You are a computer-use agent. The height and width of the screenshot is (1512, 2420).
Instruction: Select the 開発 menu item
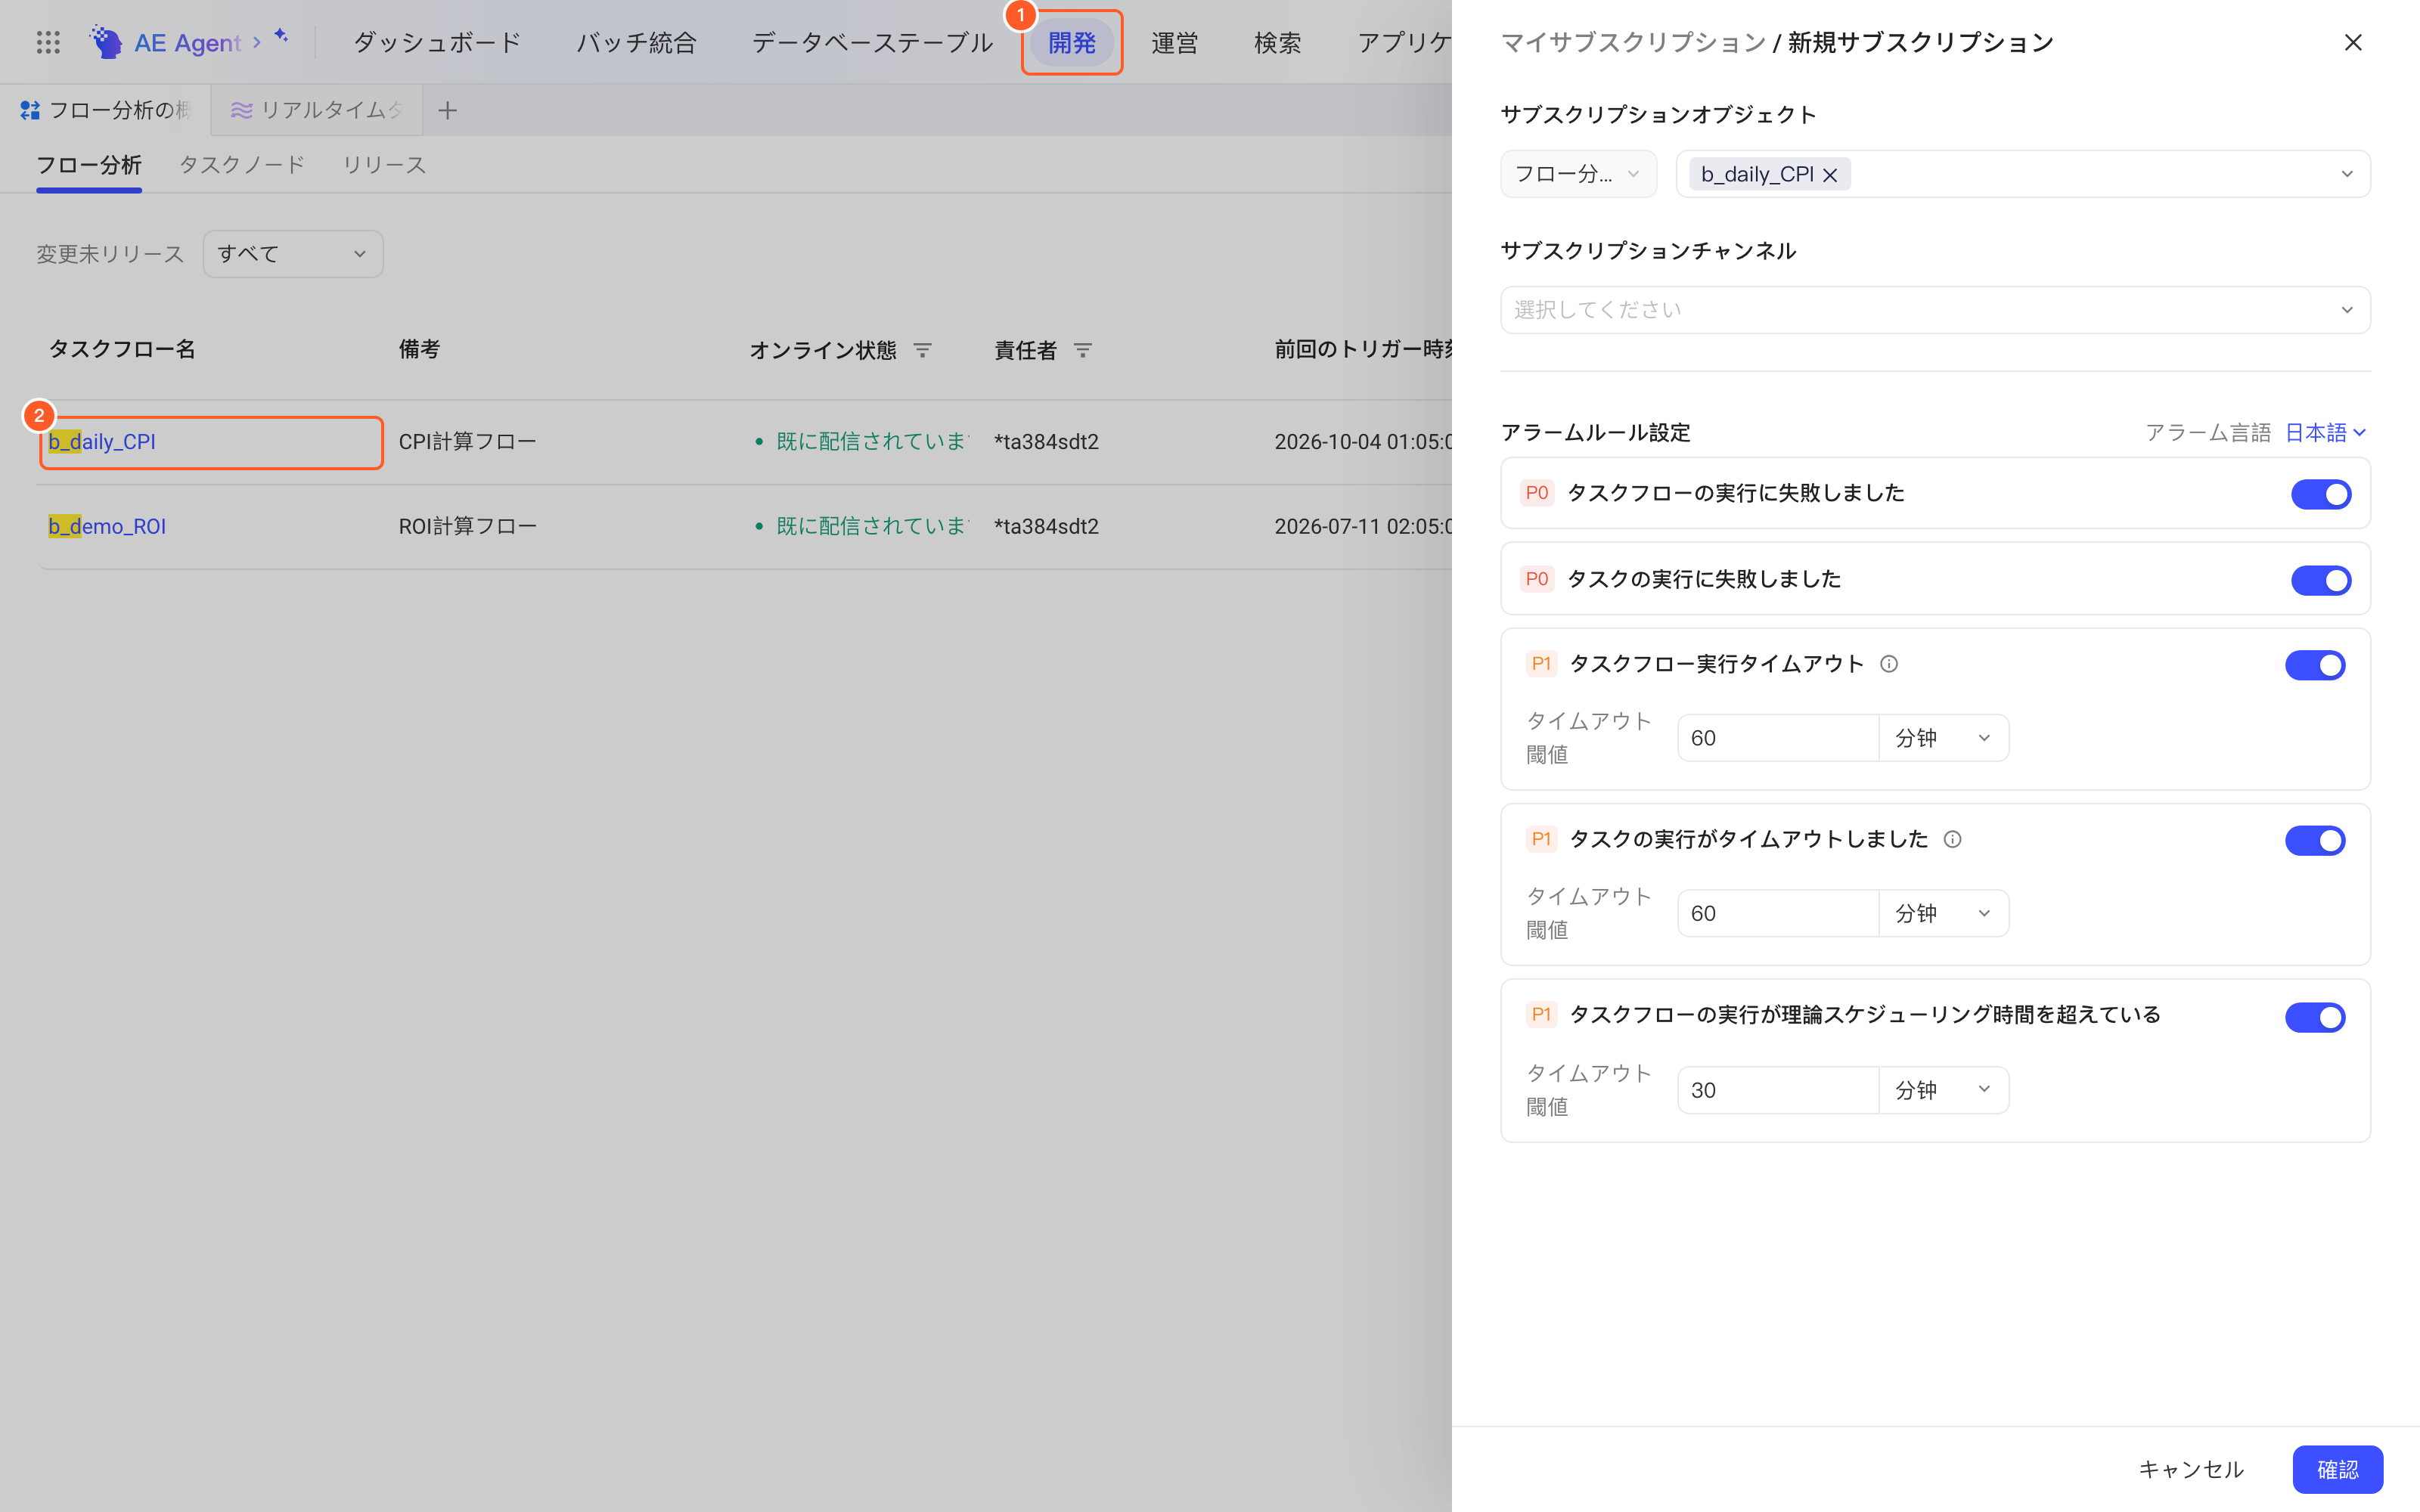(1072, 42)
